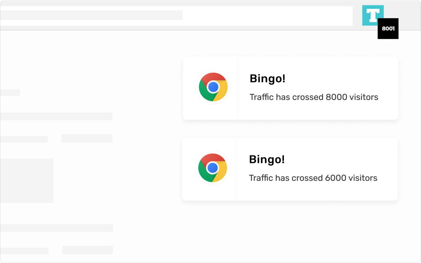
Task: Click the long gray placeholder bar below square block
Action: click(x=56, y=228)
